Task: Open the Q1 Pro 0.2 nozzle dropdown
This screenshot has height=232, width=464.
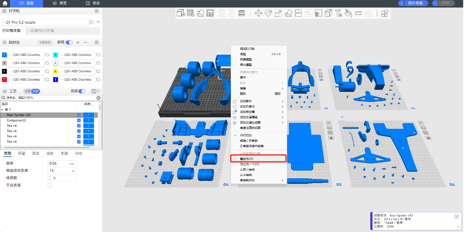Action: click(45, 22)
